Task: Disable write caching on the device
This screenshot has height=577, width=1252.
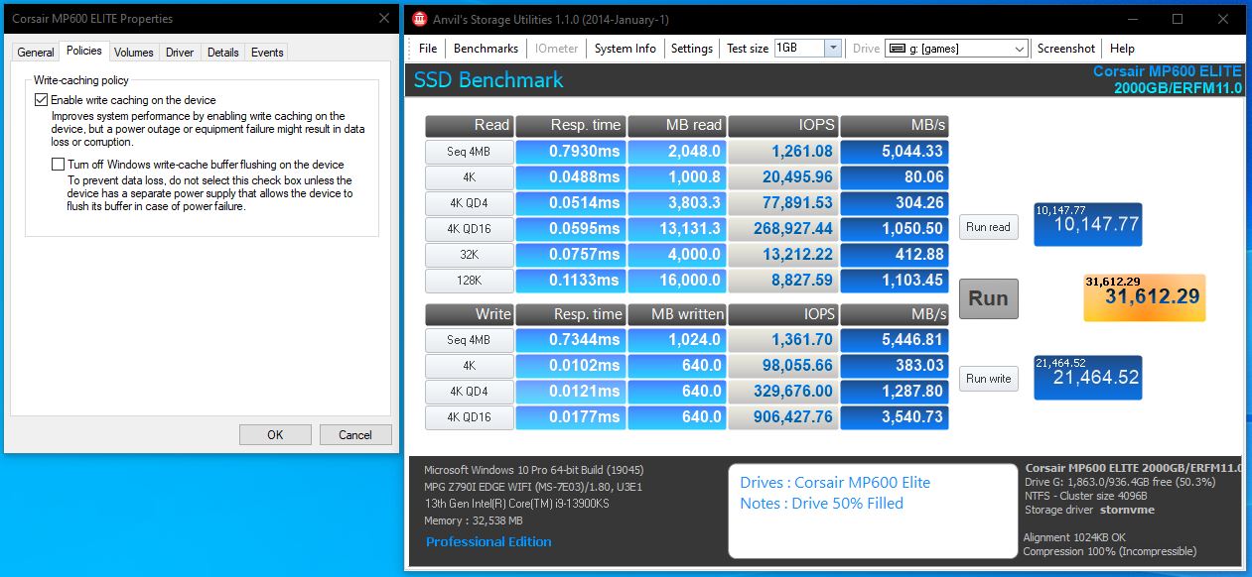Action: (41, 100)
